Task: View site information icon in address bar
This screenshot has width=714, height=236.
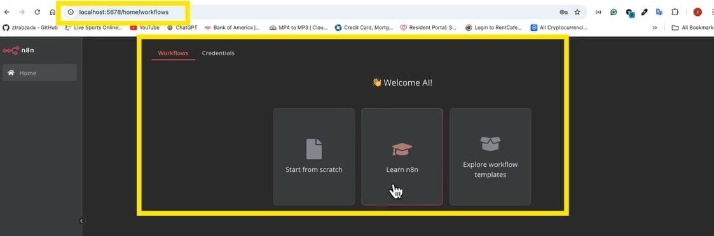Action: click(x=71, y=12)
